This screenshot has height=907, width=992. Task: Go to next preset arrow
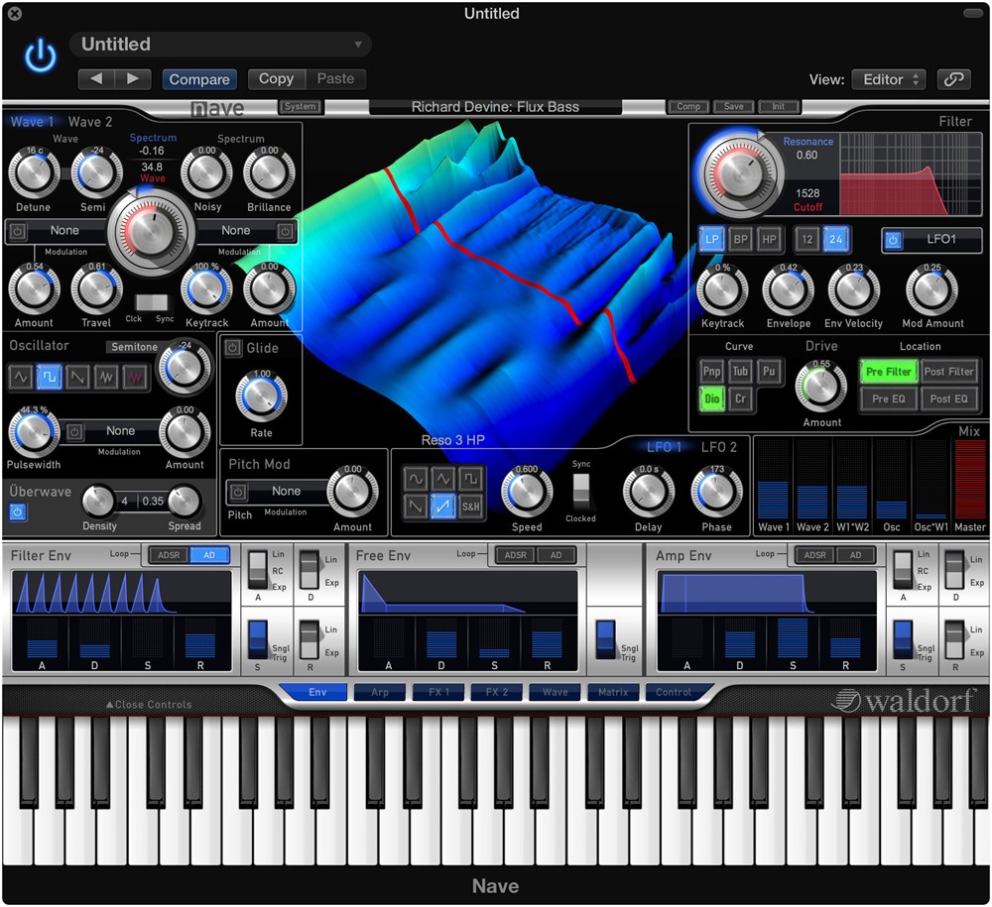pos(133,79)
